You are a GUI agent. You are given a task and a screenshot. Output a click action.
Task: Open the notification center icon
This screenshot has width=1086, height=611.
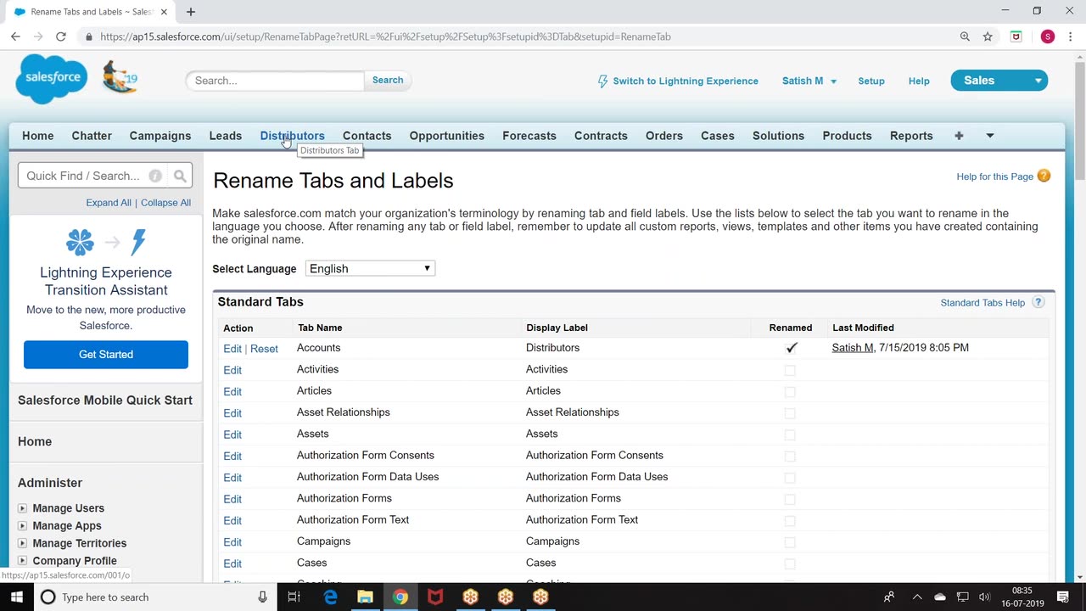(1064, 597)
